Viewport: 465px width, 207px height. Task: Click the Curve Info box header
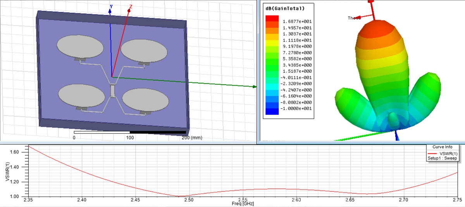[442, 147]
